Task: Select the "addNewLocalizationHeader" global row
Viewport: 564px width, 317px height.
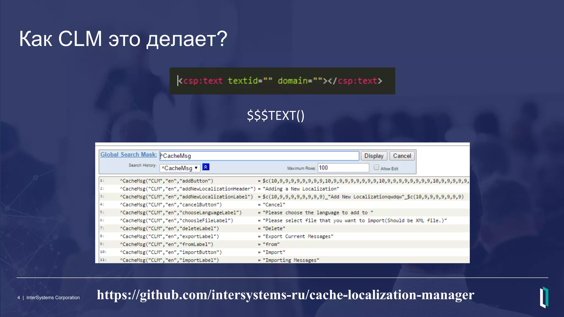Action: click(284, 189)
